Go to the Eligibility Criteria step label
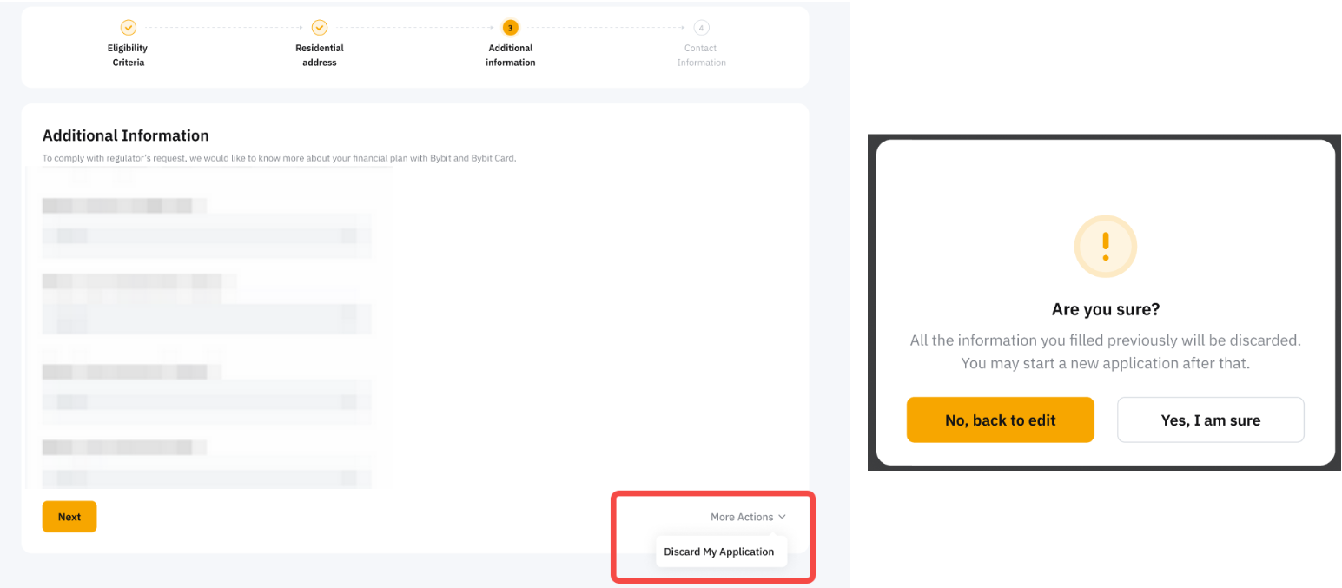The height and width of the screenshot is (588, 1342). pos(129,55)
